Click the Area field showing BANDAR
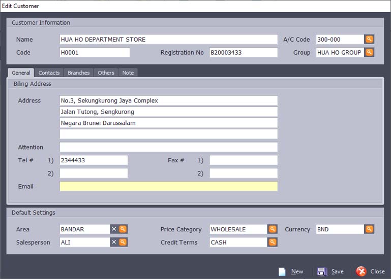 coord(85,229)
